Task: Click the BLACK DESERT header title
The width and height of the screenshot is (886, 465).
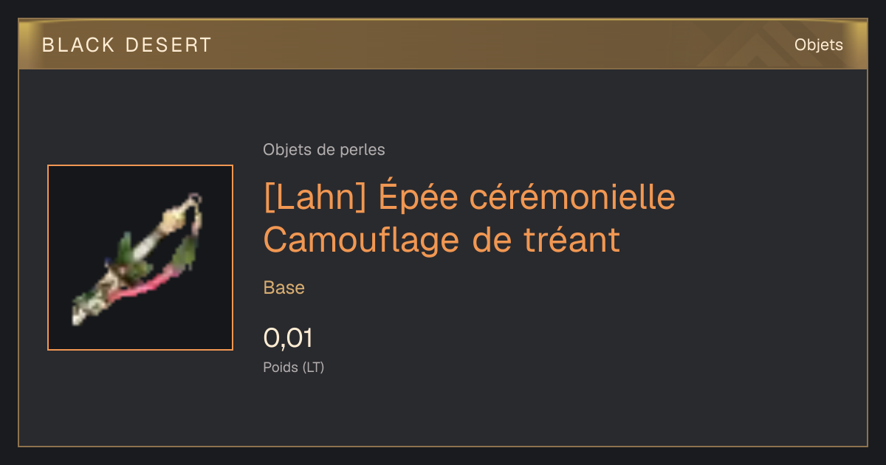Action: tap(127, 45)
